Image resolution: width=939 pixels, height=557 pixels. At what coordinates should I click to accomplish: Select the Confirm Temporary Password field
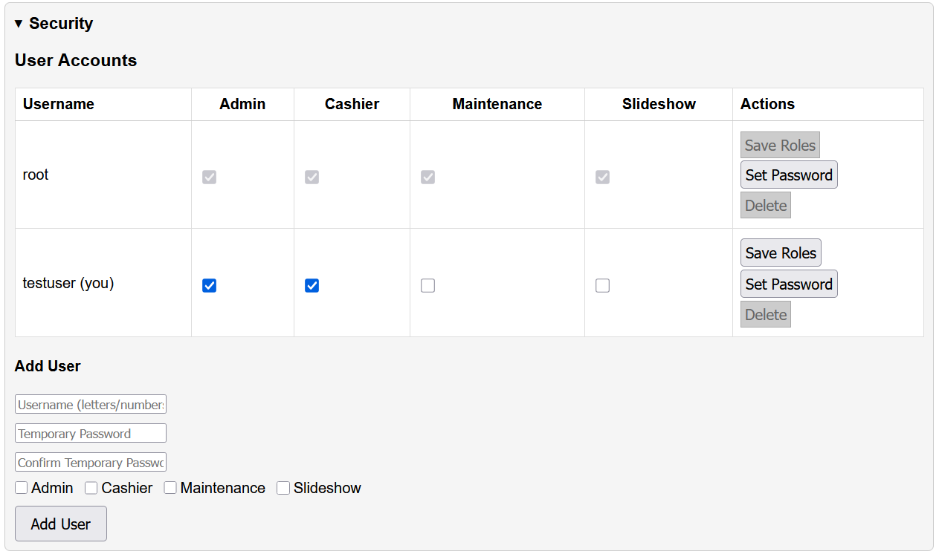(90, 462)
